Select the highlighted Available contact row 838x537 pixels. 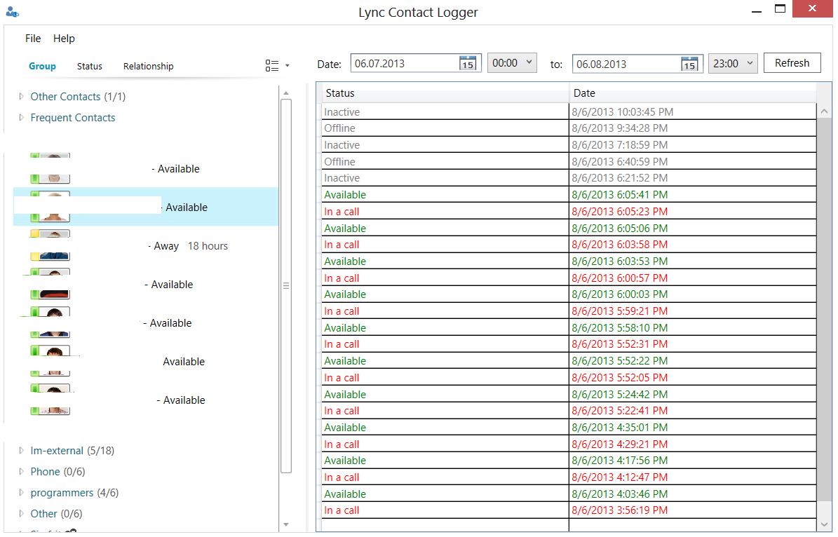(146, 206)
